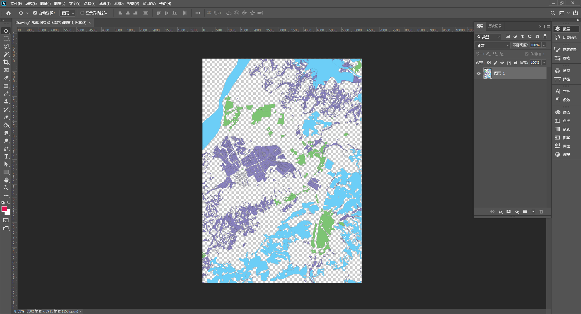Open the auto-select 图层 dropdown

click(x=67, y=13)
